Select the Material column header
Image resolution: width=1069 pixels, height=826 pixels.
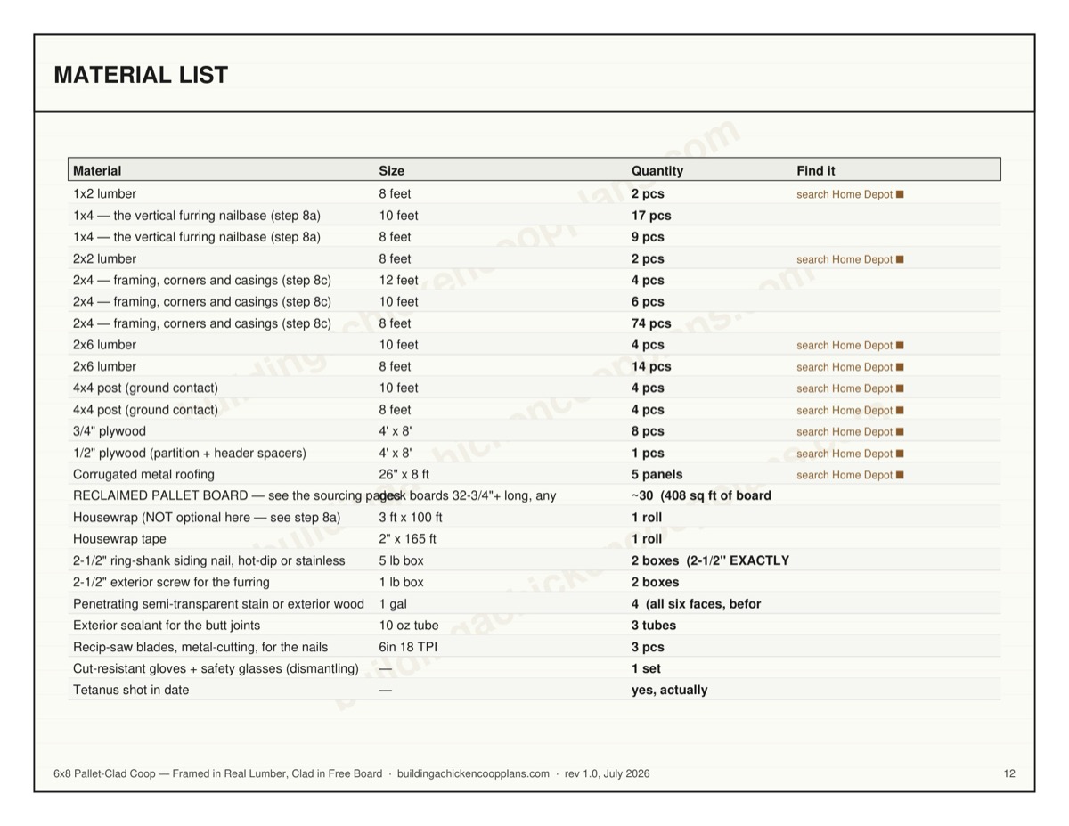[x=97, y=170]
